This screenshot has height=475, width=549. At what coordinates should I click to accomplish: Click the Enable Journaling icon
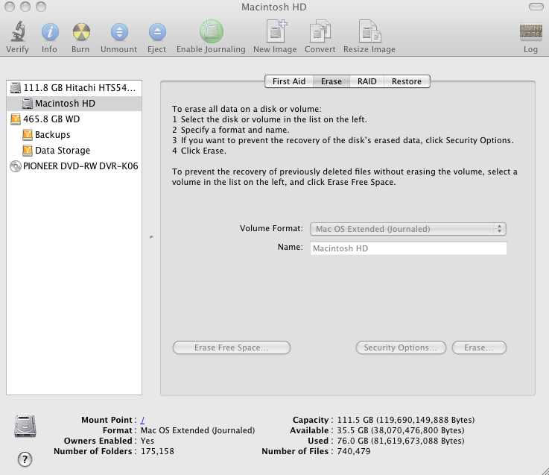click(211, 31)
